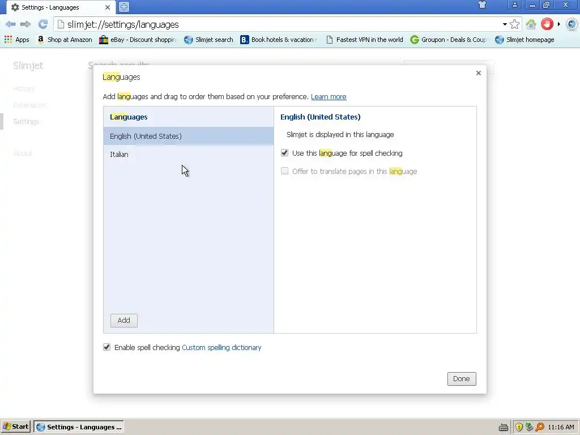The height and width of the screenshot is (435, 580).
Task: Open Slimjet search bookmark
Action: click(x=208, y=40)
